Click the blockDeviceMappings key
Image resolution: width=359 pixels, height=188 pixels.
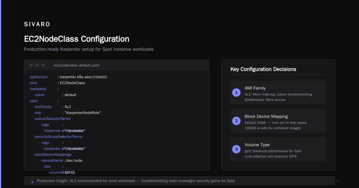[53, 155]
